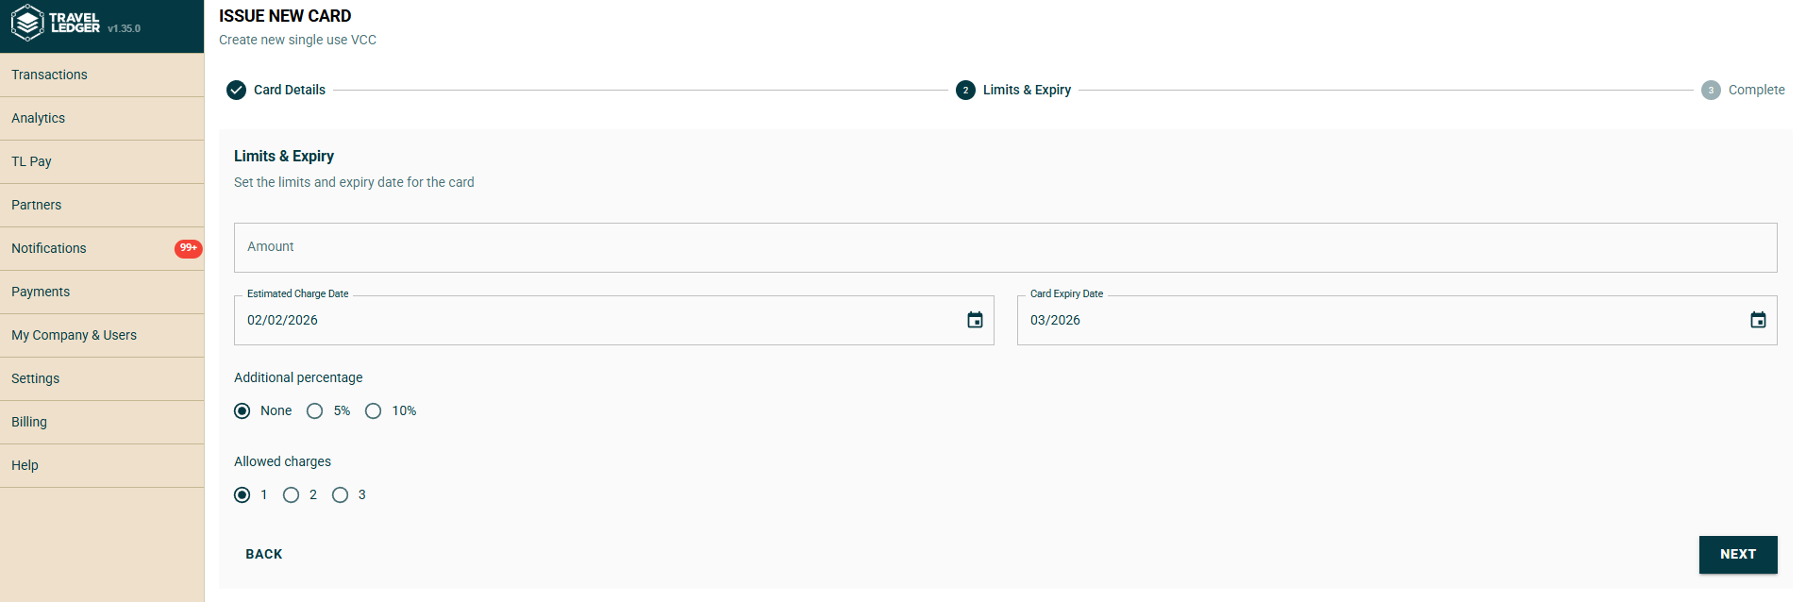This screenshot has width=1806, height=602.
Task: Click the BACK button
Action: [263, 554]
